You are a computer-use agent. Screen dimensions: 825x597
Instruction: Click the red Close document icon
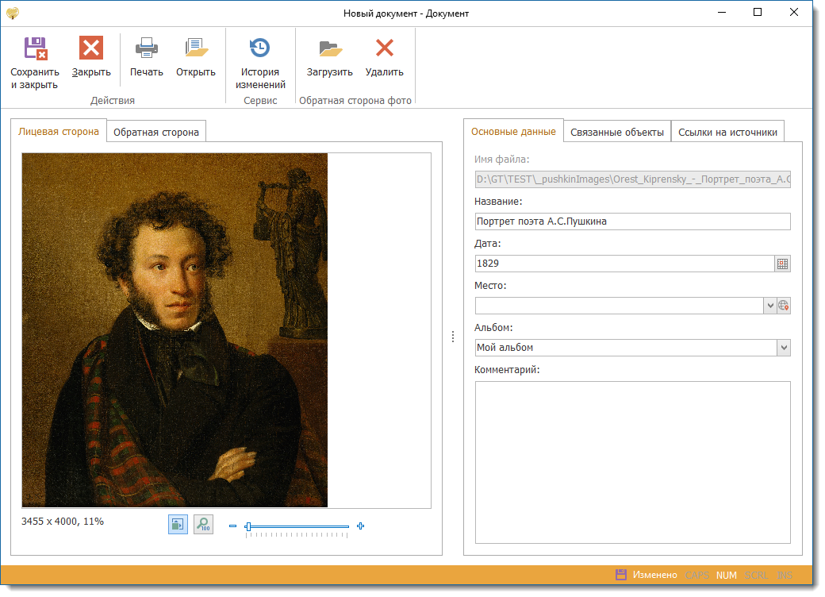point(91,49)
